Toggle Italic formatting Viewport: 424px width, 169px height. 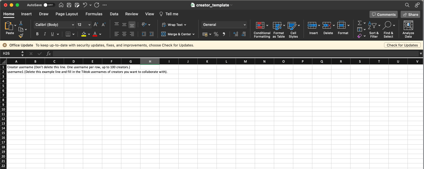pyautogui.click(x=45, y=34)
